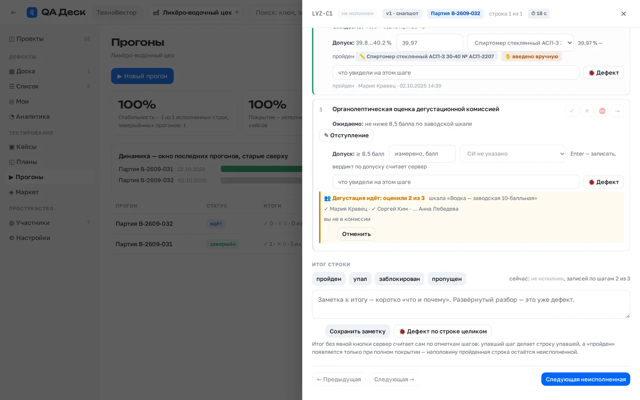The image size is (640, 400).
Task: Click the measured value field showing 39.97
Action: (x=430, y=43)
